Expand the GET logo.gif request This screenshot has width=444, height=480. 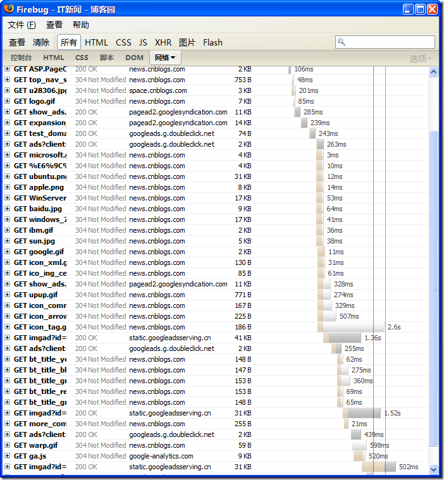tap(7, 101)
